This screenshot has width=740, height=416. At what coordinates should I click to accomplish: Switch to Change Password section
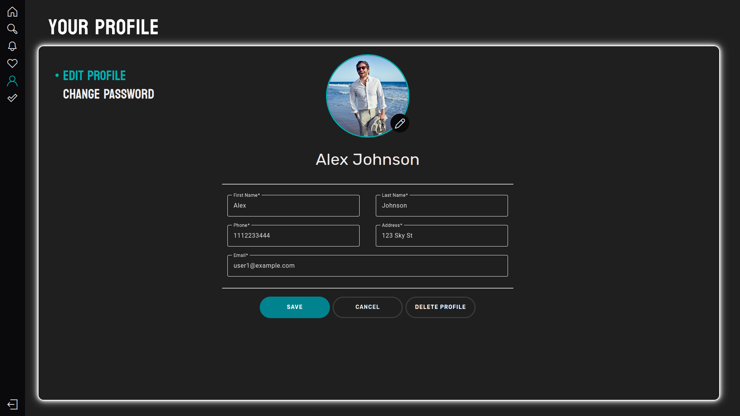point(108,94)
